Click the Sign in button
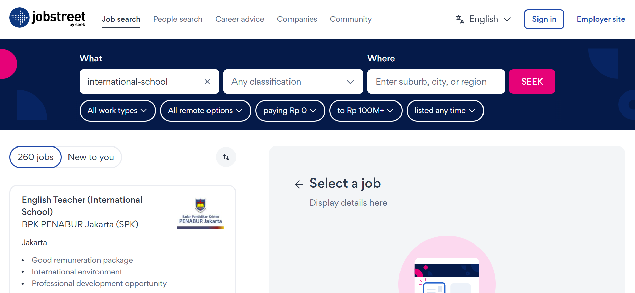Viewport: 635px width, 293px height. pos(544,19)
